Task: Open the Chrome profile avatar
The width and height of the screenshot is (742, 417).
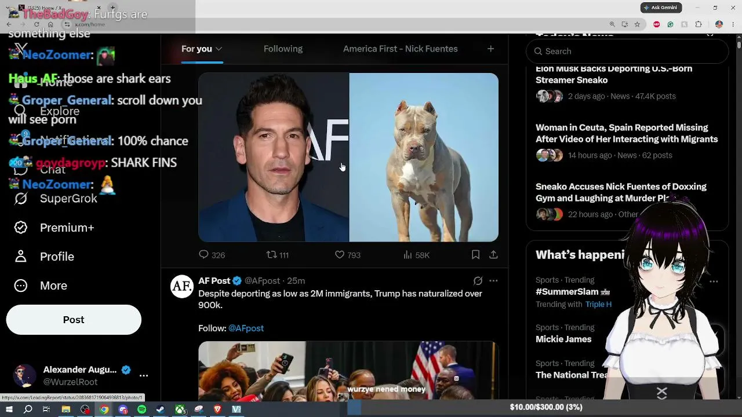Action: 719,24
